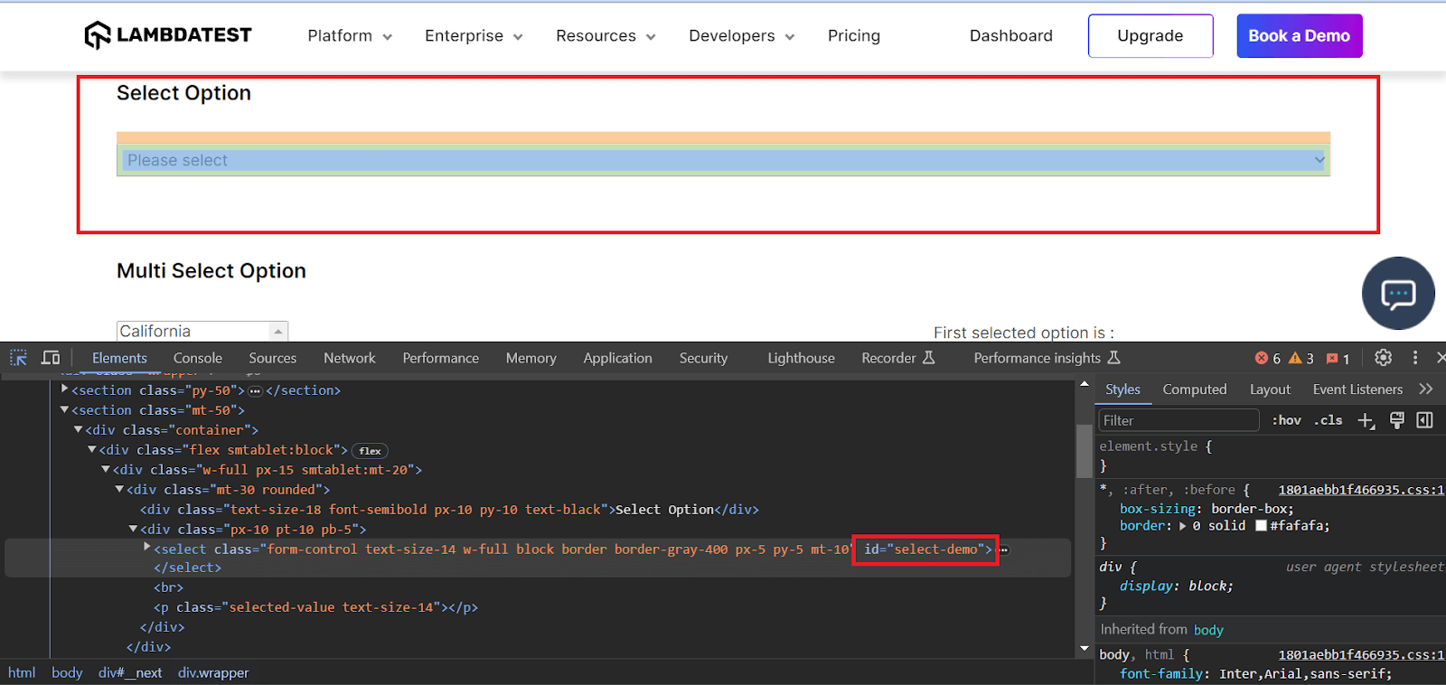1446x685 pixels.
Task: Click the computed styles sidebar toggle icon
Action: 1425,420
